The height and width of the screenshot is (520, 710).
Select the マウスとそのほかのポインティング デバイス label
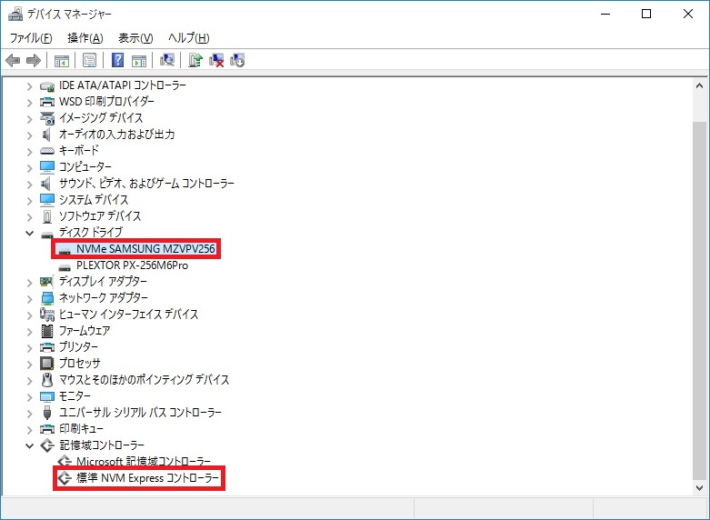(x=144, y=380)
